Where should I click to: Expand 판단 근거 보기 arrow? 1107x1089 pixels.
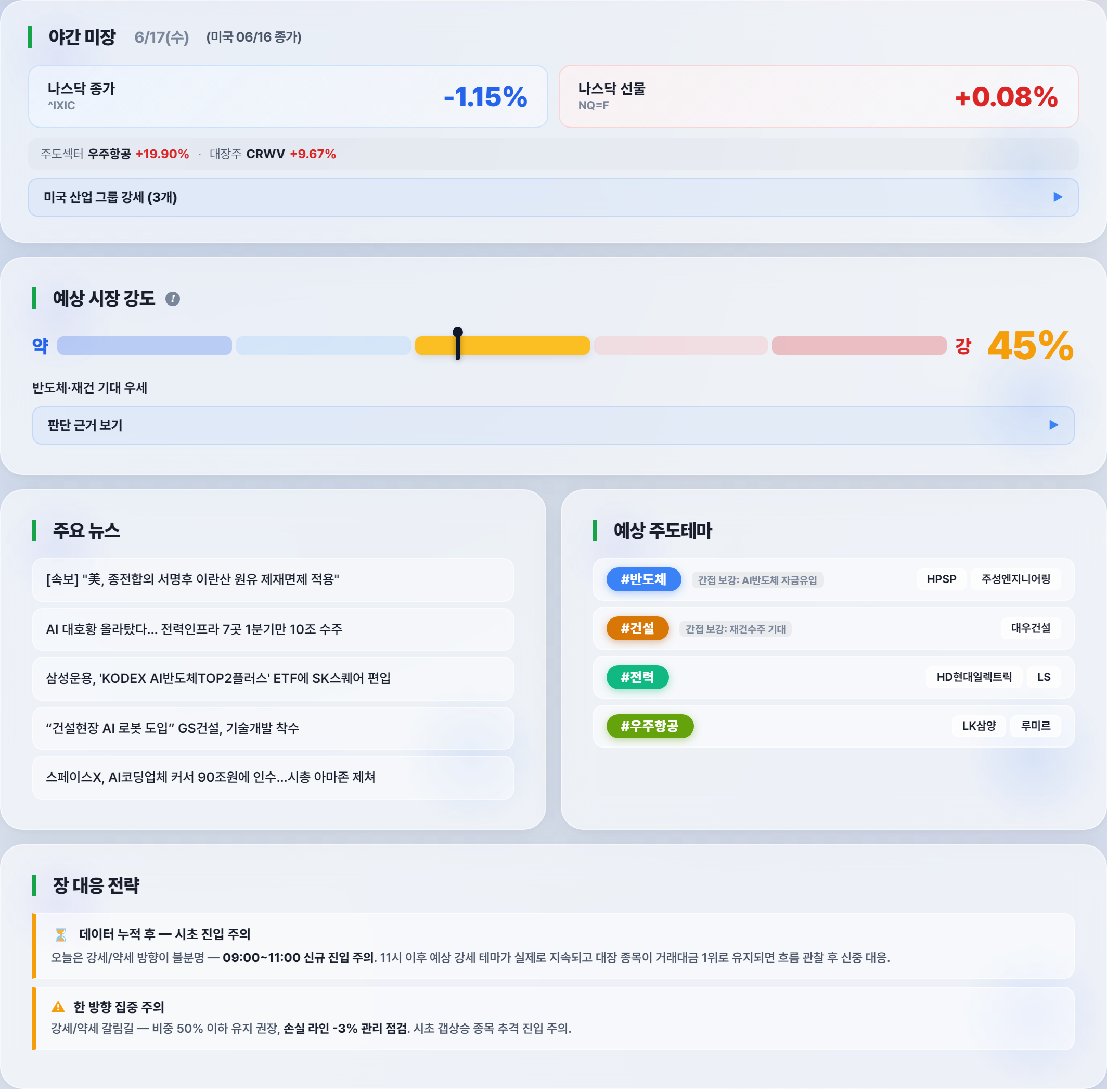click(x=1054, y=425)
